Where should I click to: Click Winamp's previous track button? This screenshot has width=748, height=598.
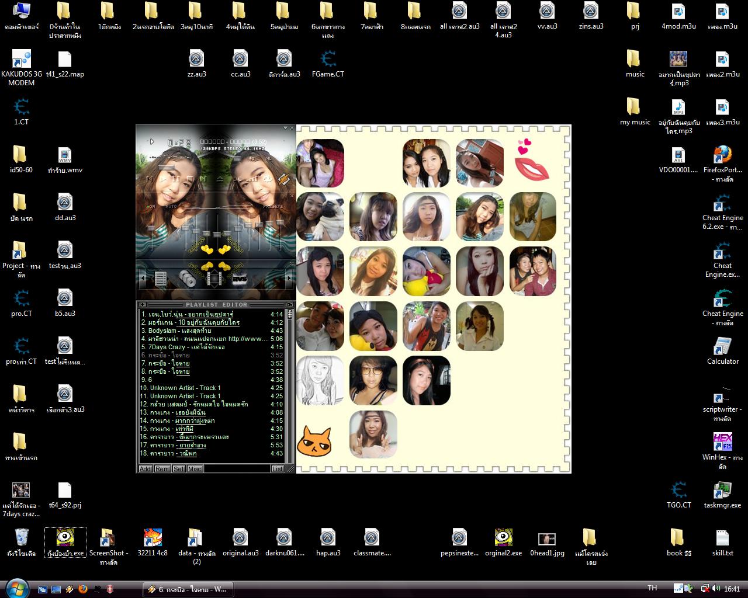click(x=150, y=179)
